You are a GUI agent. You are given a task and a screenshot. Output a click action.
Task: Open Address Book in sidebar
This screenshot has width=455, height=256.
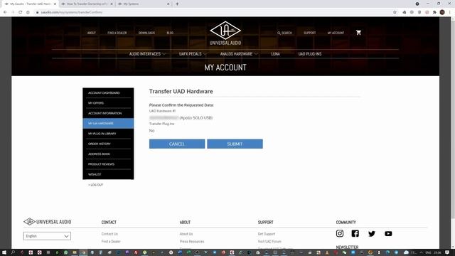(x=108, y=154)
